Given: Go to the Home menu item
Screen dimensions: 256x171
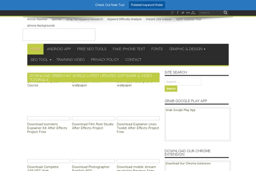Looking at the screenshot, I should [35, 49].
